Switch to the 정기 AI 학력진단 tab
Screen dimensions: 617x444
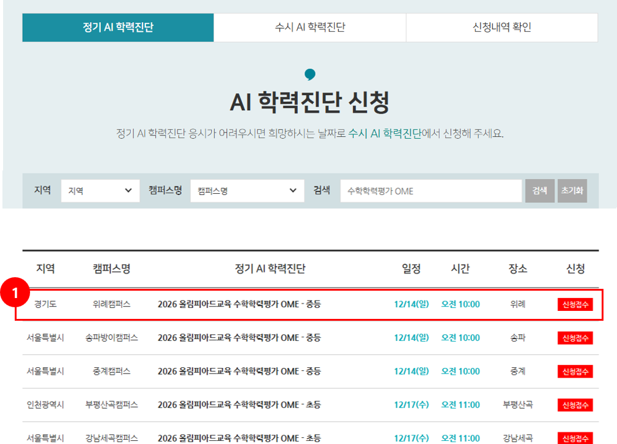pyautogui.click(x=118, y=28)
